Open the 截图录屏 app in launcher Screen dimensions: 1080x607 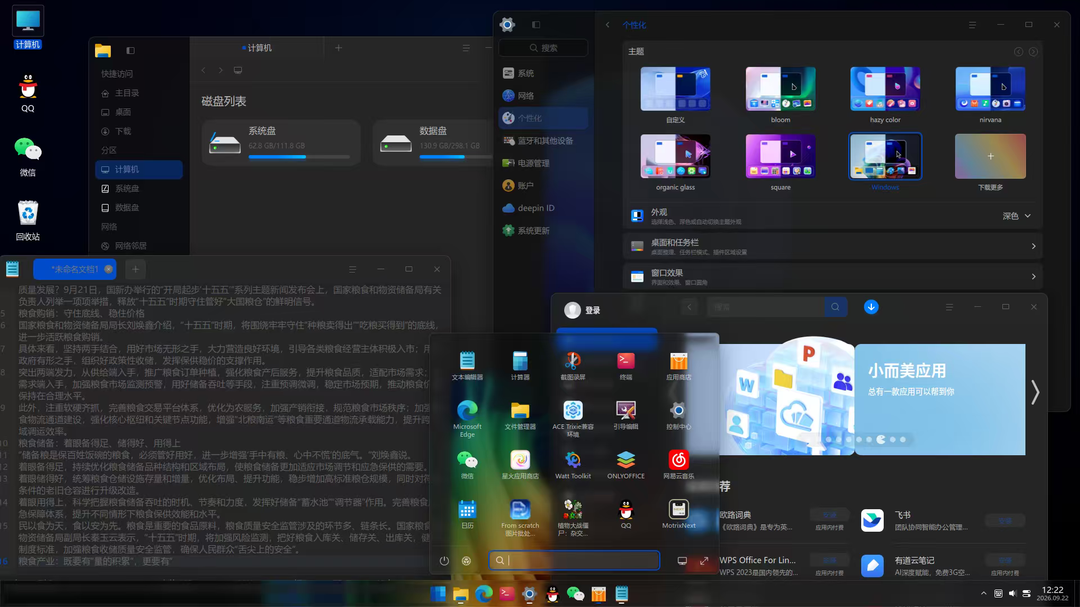573,365
